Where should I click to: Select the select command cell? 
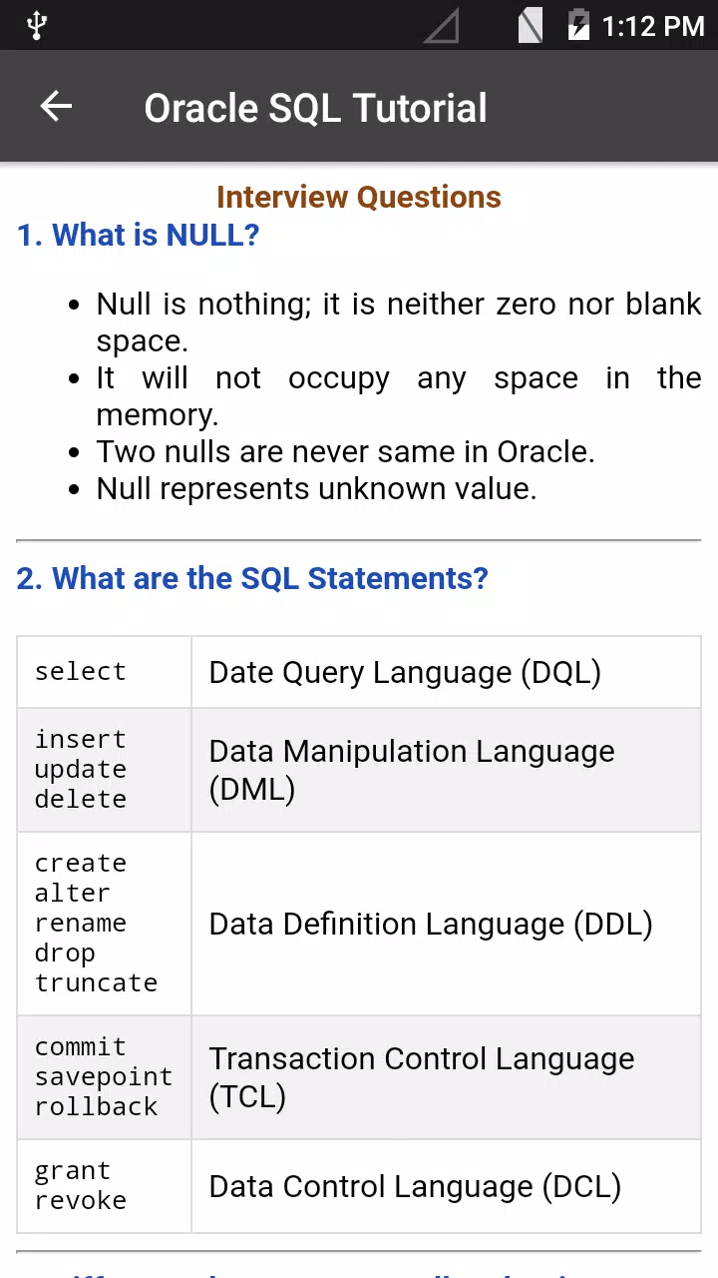coord(104,672)
